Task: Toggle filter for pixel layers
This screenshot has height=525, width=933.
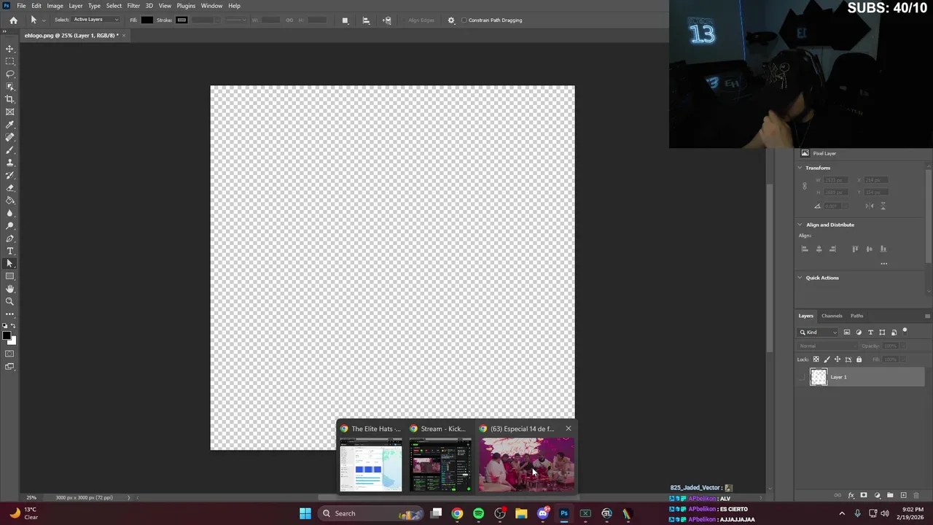Action: tap(847, 332)
